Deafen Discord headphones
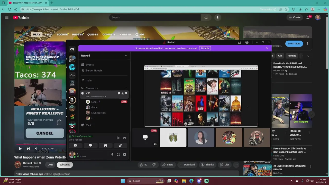The width and height of the screenshot is (329, 185). pyautogui.click(x=118, y=154)
